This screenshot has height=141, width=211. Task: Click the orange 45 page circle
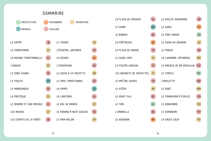(94, 58)
